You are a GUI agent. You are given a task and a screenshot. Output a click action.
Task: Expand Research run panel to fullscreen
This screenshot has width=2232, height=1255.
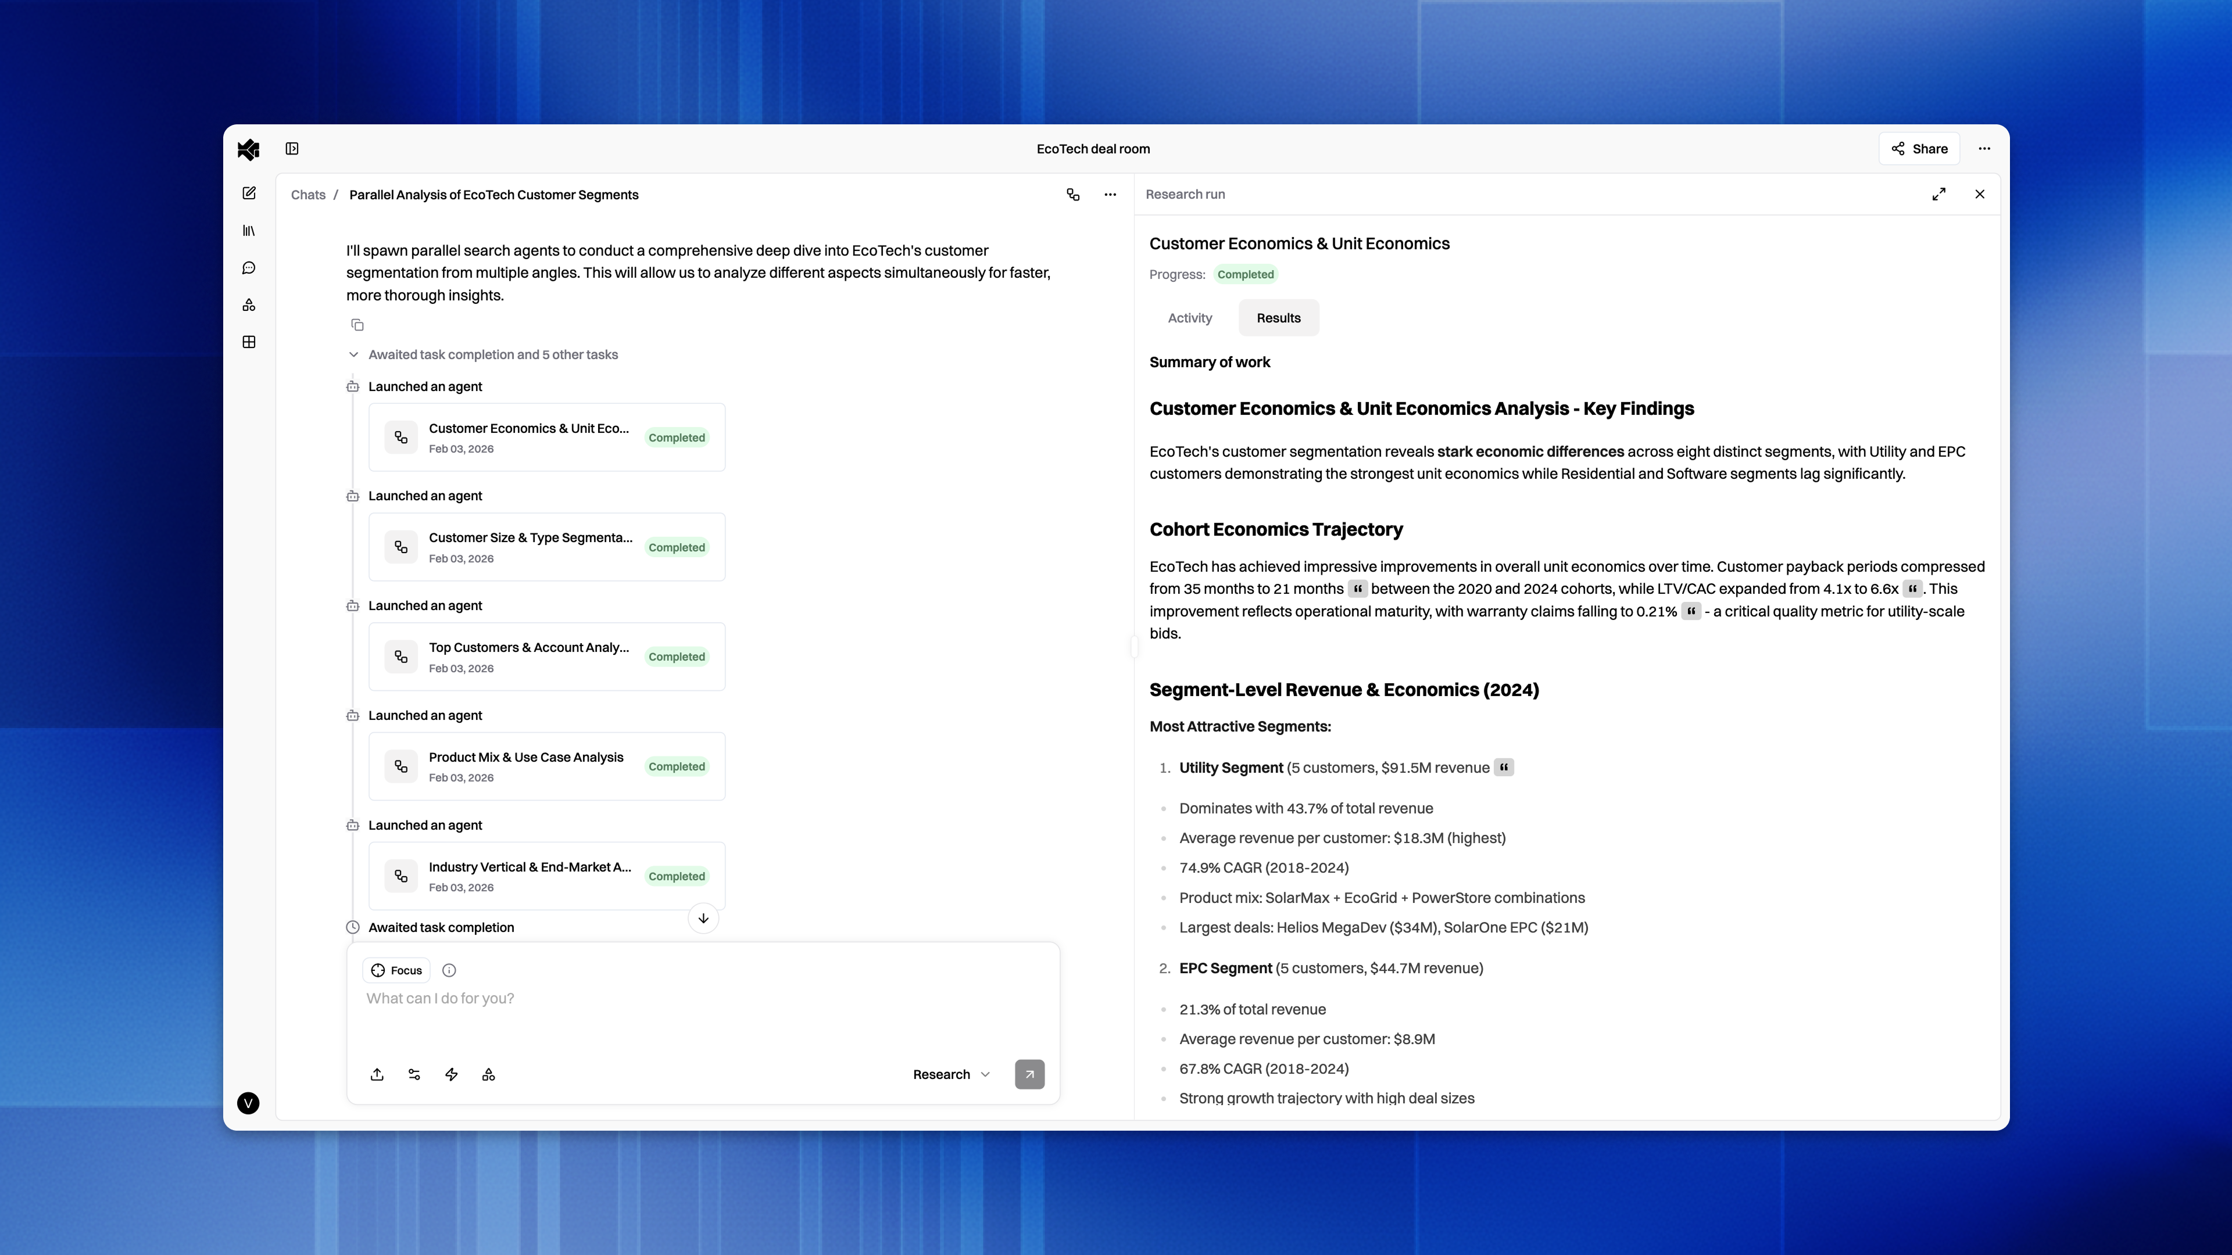pos(1938,194)
